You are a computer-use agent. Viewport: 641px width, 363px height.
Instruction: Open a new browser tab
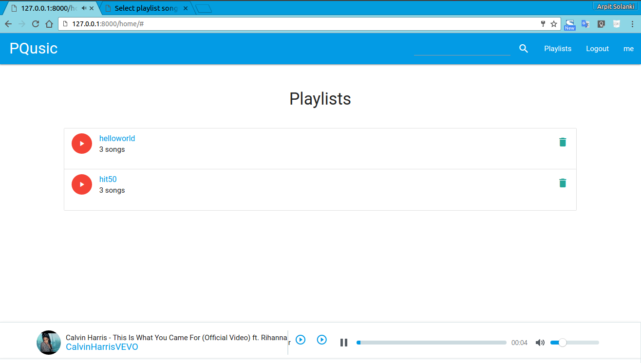coord(204,8)
